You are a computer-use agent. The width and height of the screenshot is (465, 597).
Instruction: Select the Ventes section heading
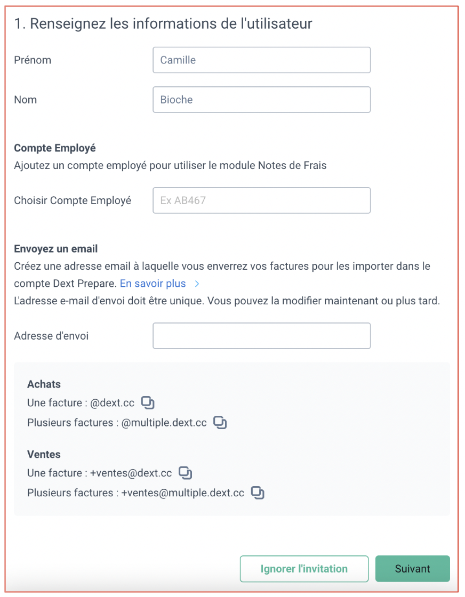tap(44, 454)
